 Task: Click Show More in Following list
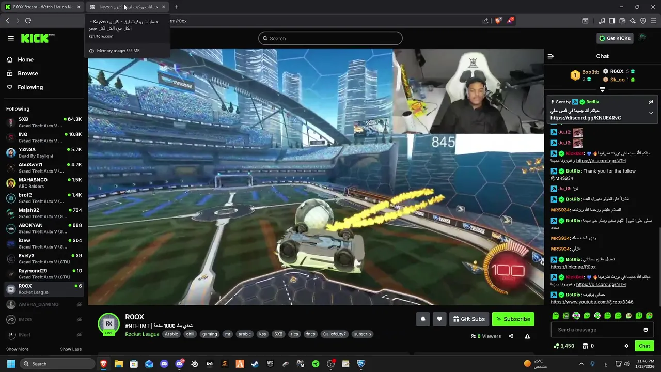17,349
